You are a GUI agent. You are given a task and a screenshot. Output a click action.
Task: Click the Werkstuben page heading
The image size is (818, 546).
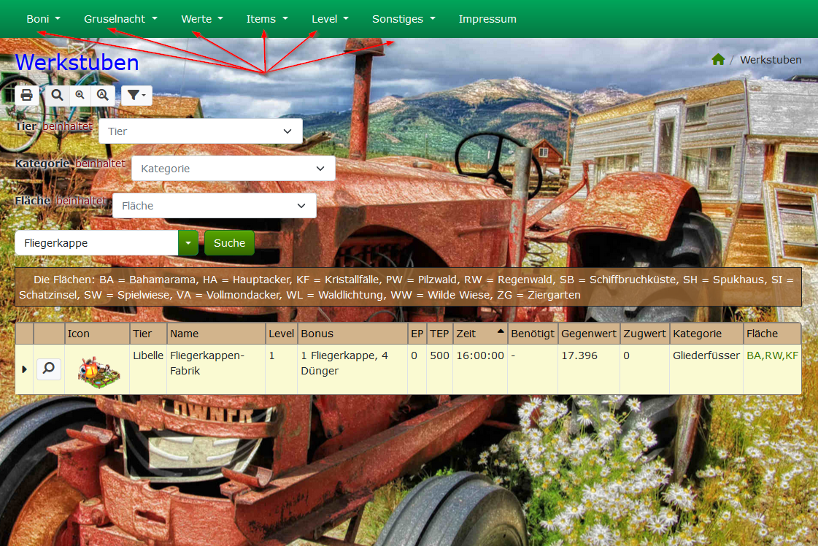[x=77, y=63]
